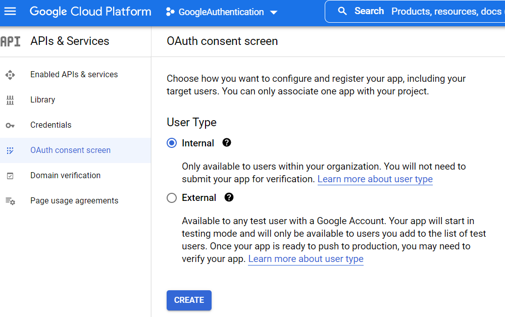Click the CREATE button

(x=189, y=300)
